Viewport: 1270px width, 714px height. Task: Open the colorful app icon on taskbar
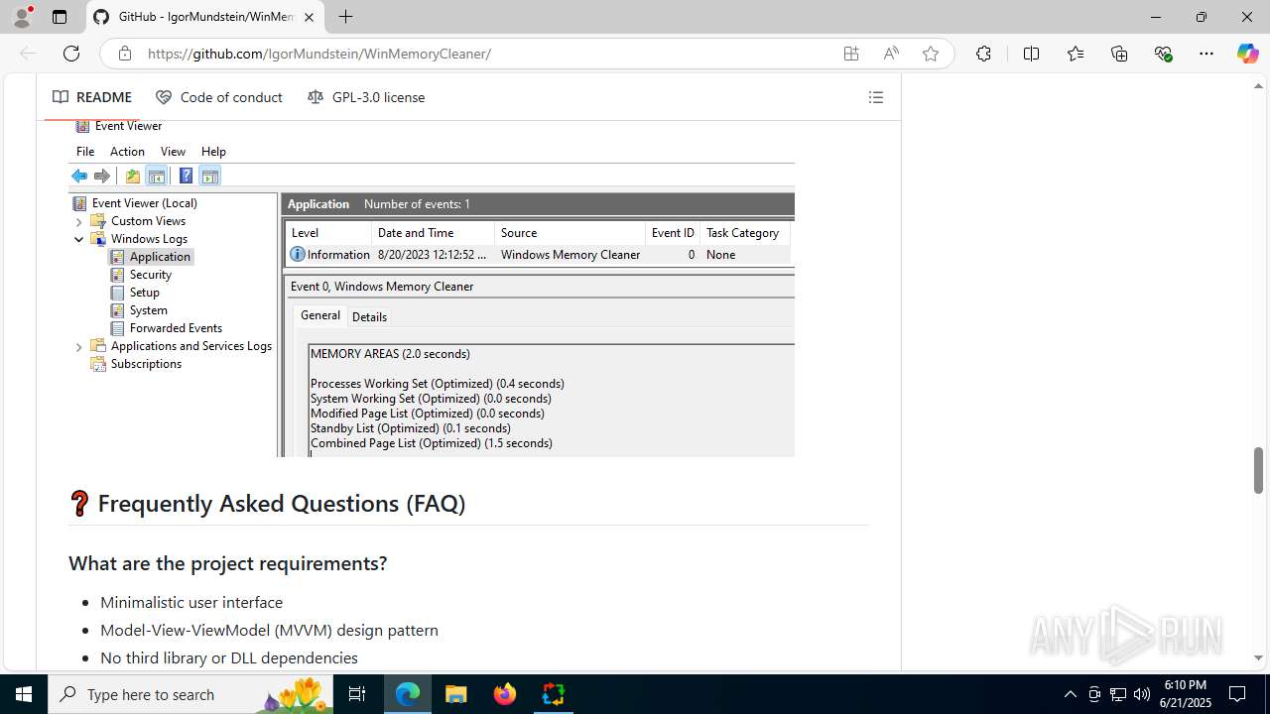click(x=554, y=694)
